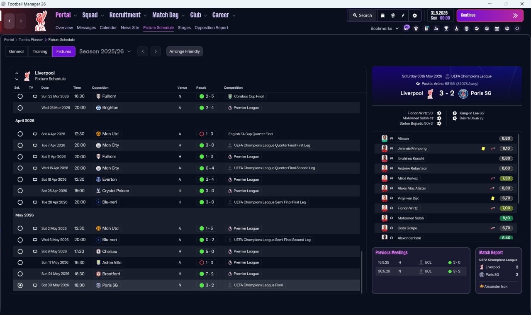Open the Squad menu dropdown arrow
This screenshot has height=315, width=531.
(x=102, y=15)
